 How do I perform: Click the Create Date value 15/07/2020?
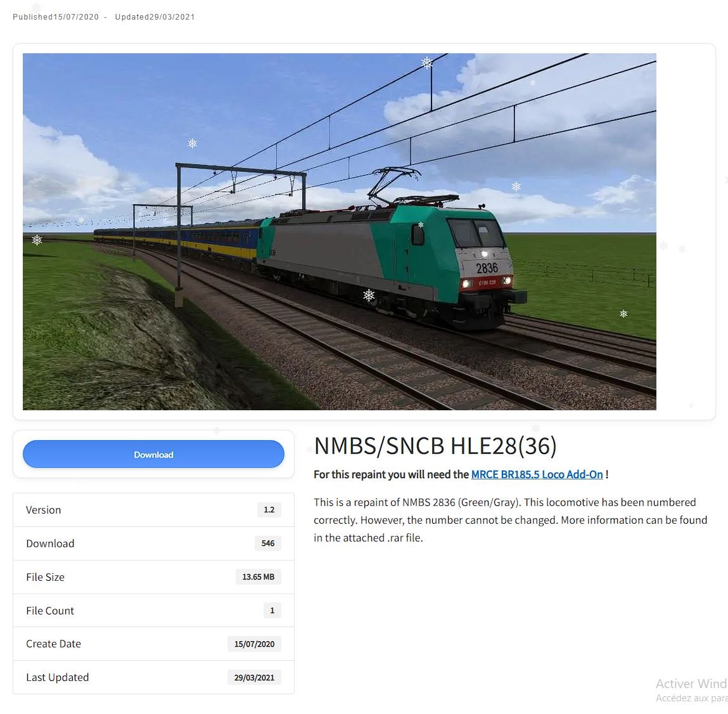(x=254, y=644)
